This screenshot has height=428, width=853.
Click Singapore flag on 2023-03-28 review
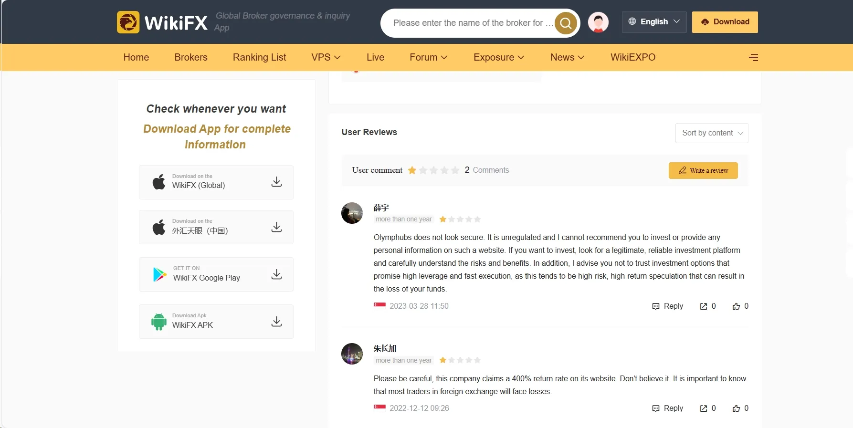point(379,306)
